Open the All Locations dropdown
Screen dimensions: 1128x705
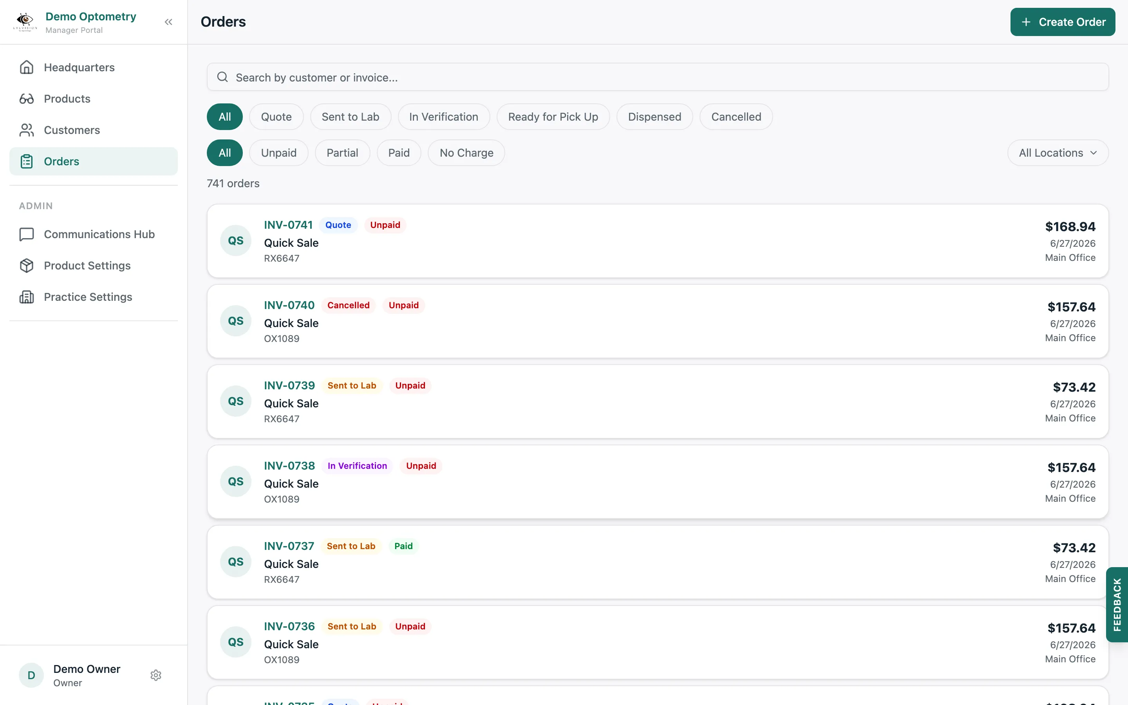click(1058, 153)
